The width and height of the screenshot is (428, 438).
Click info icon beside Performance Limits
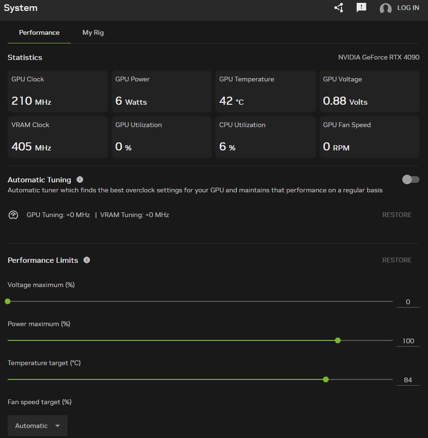tap(87, 260)
